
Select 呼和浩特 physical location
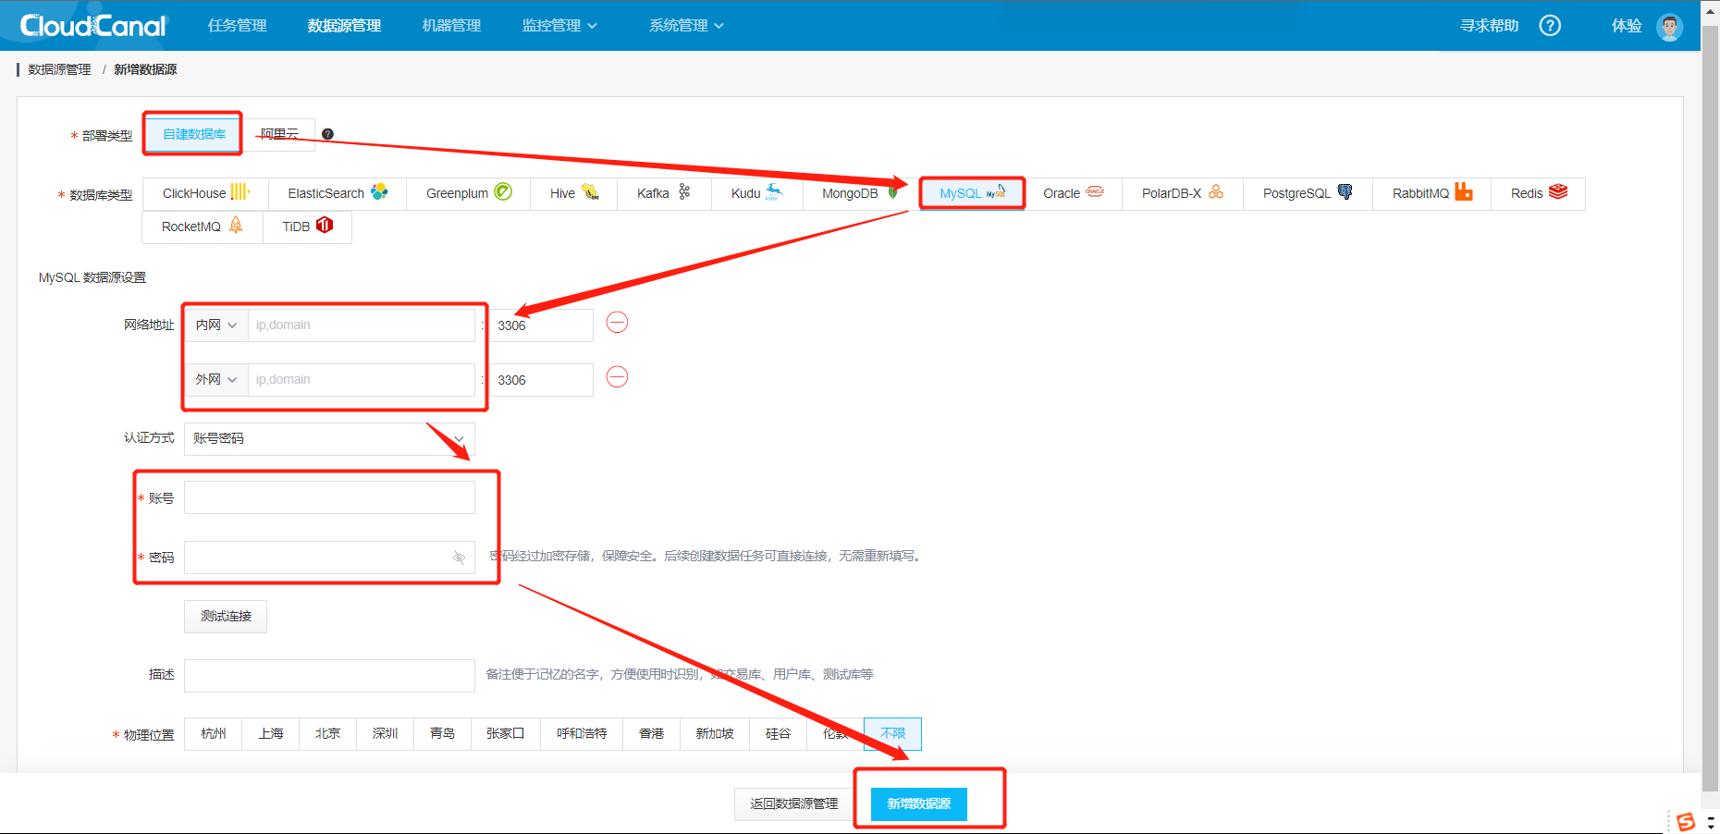[x=582, y=734]
